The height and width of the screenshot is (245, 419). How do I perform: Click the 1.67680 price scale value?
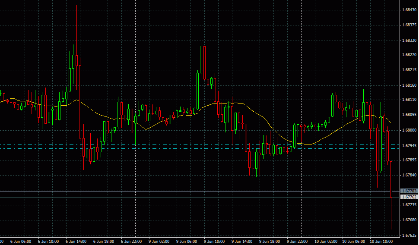pyautogui.click(x=409, y=220)
